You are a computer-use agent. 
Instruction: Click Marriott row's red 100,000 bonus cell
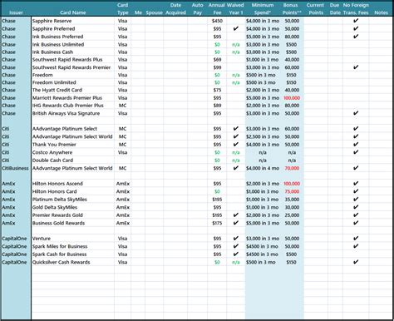coord(292,98)
